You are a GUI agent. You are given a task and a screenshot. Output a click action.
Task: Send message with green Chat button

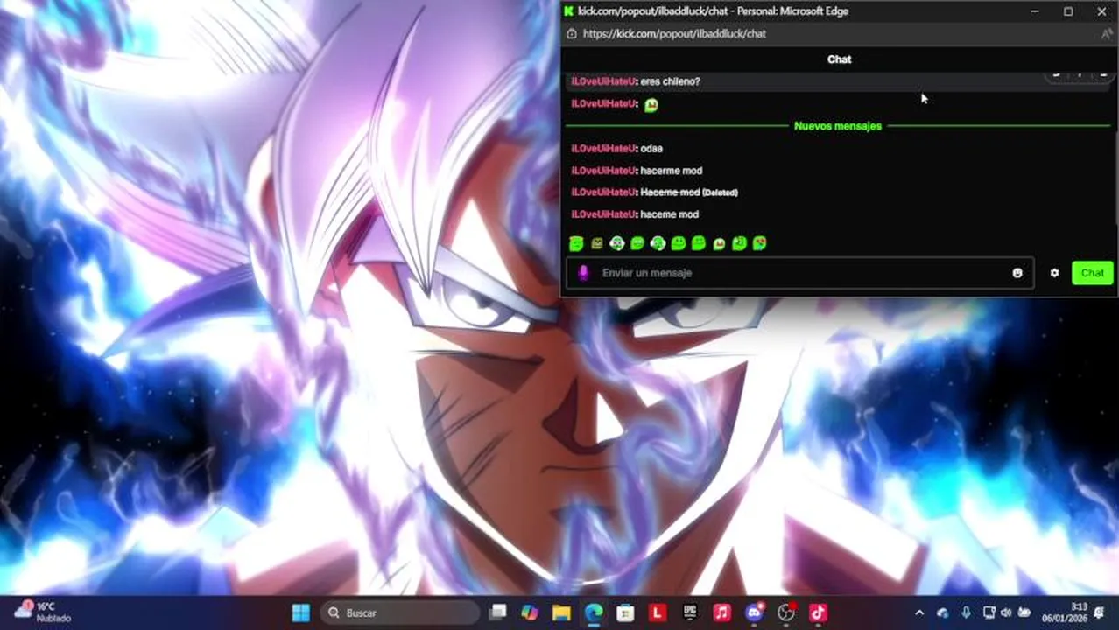[1092, 273]
